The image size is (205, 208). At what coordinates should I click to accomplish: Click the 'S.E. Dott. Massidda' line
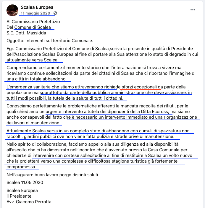pos(26,33)
